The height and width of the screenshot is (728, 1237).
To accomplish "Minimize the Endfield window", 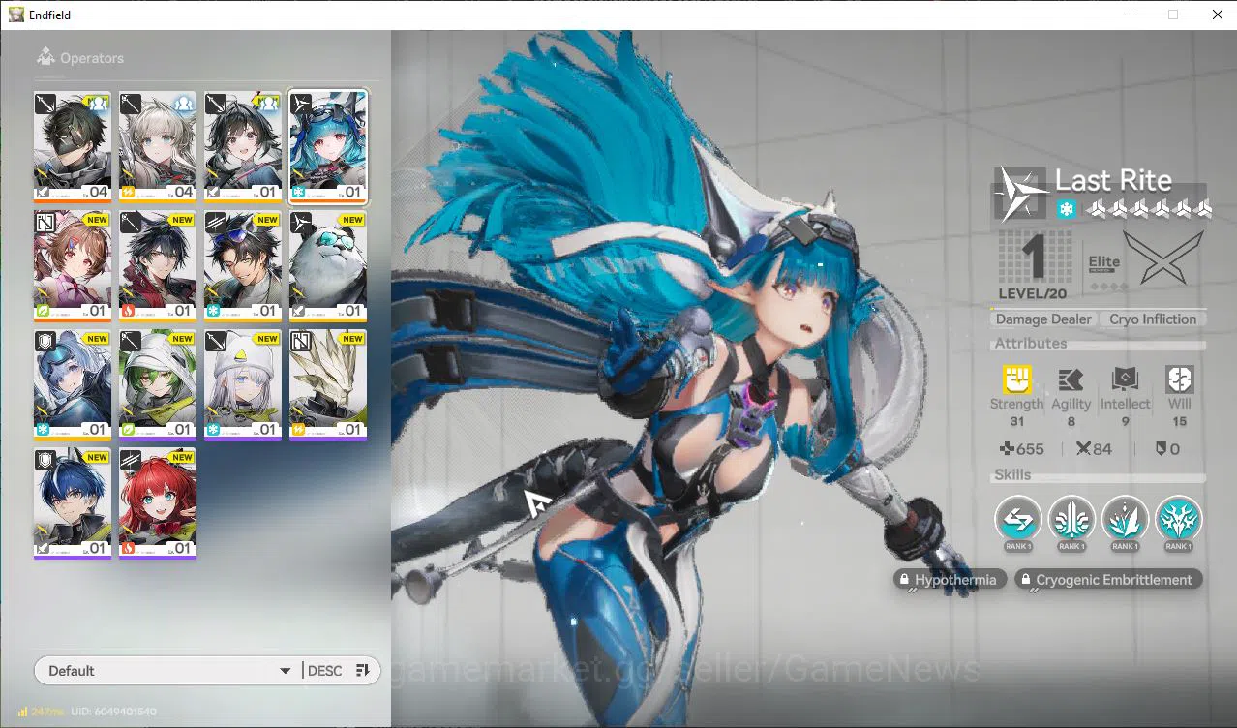I will (1129, 15).
